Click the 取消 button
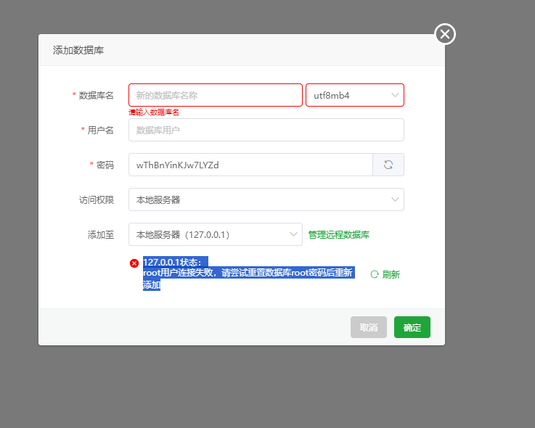The width and height of the screenshot is (535, 428). [369, 327]
